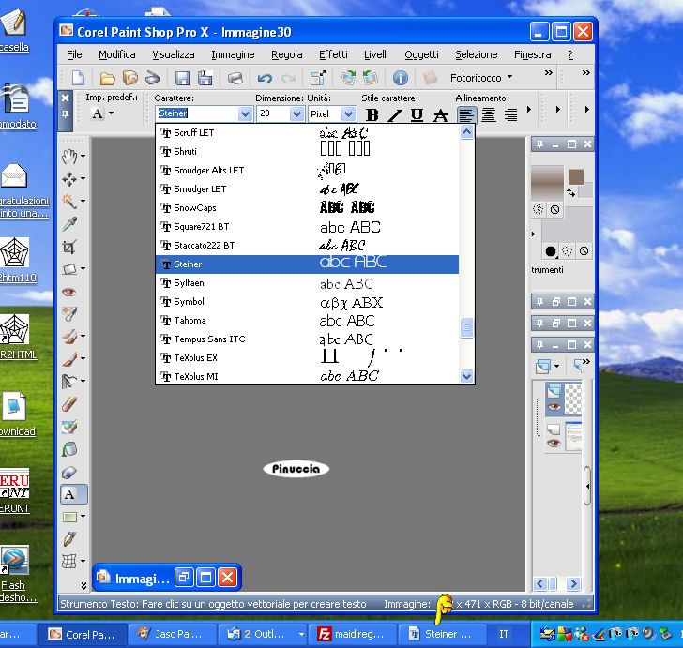Expand the Fotoritocco dropdown
The image size is (683, 648).
509,78
